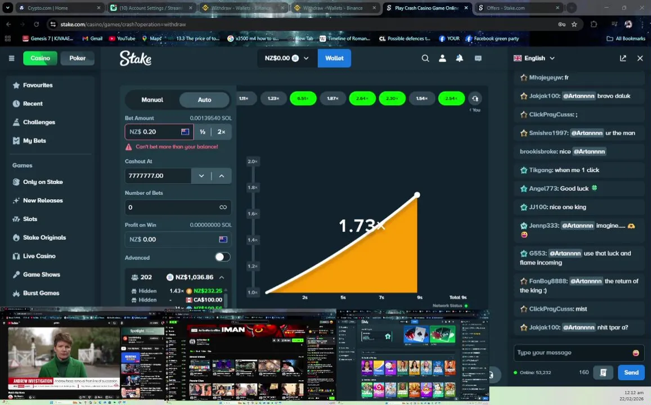The width and height of the screenshot is (651, 405).
Task: Close the chat panel with the X
Action: click(x=640, y=58)
